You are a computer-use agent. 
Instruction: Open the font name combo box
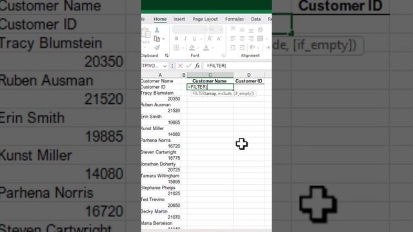pos(190,30)
